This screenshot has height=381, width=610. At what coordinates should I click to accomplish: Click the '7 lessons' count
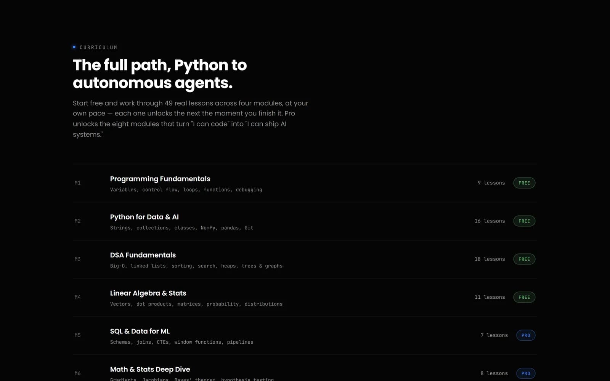(x=494, y=335)
